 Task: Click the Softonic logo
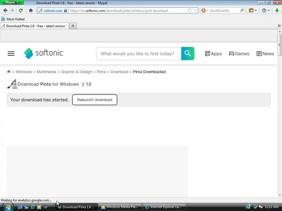44,53
